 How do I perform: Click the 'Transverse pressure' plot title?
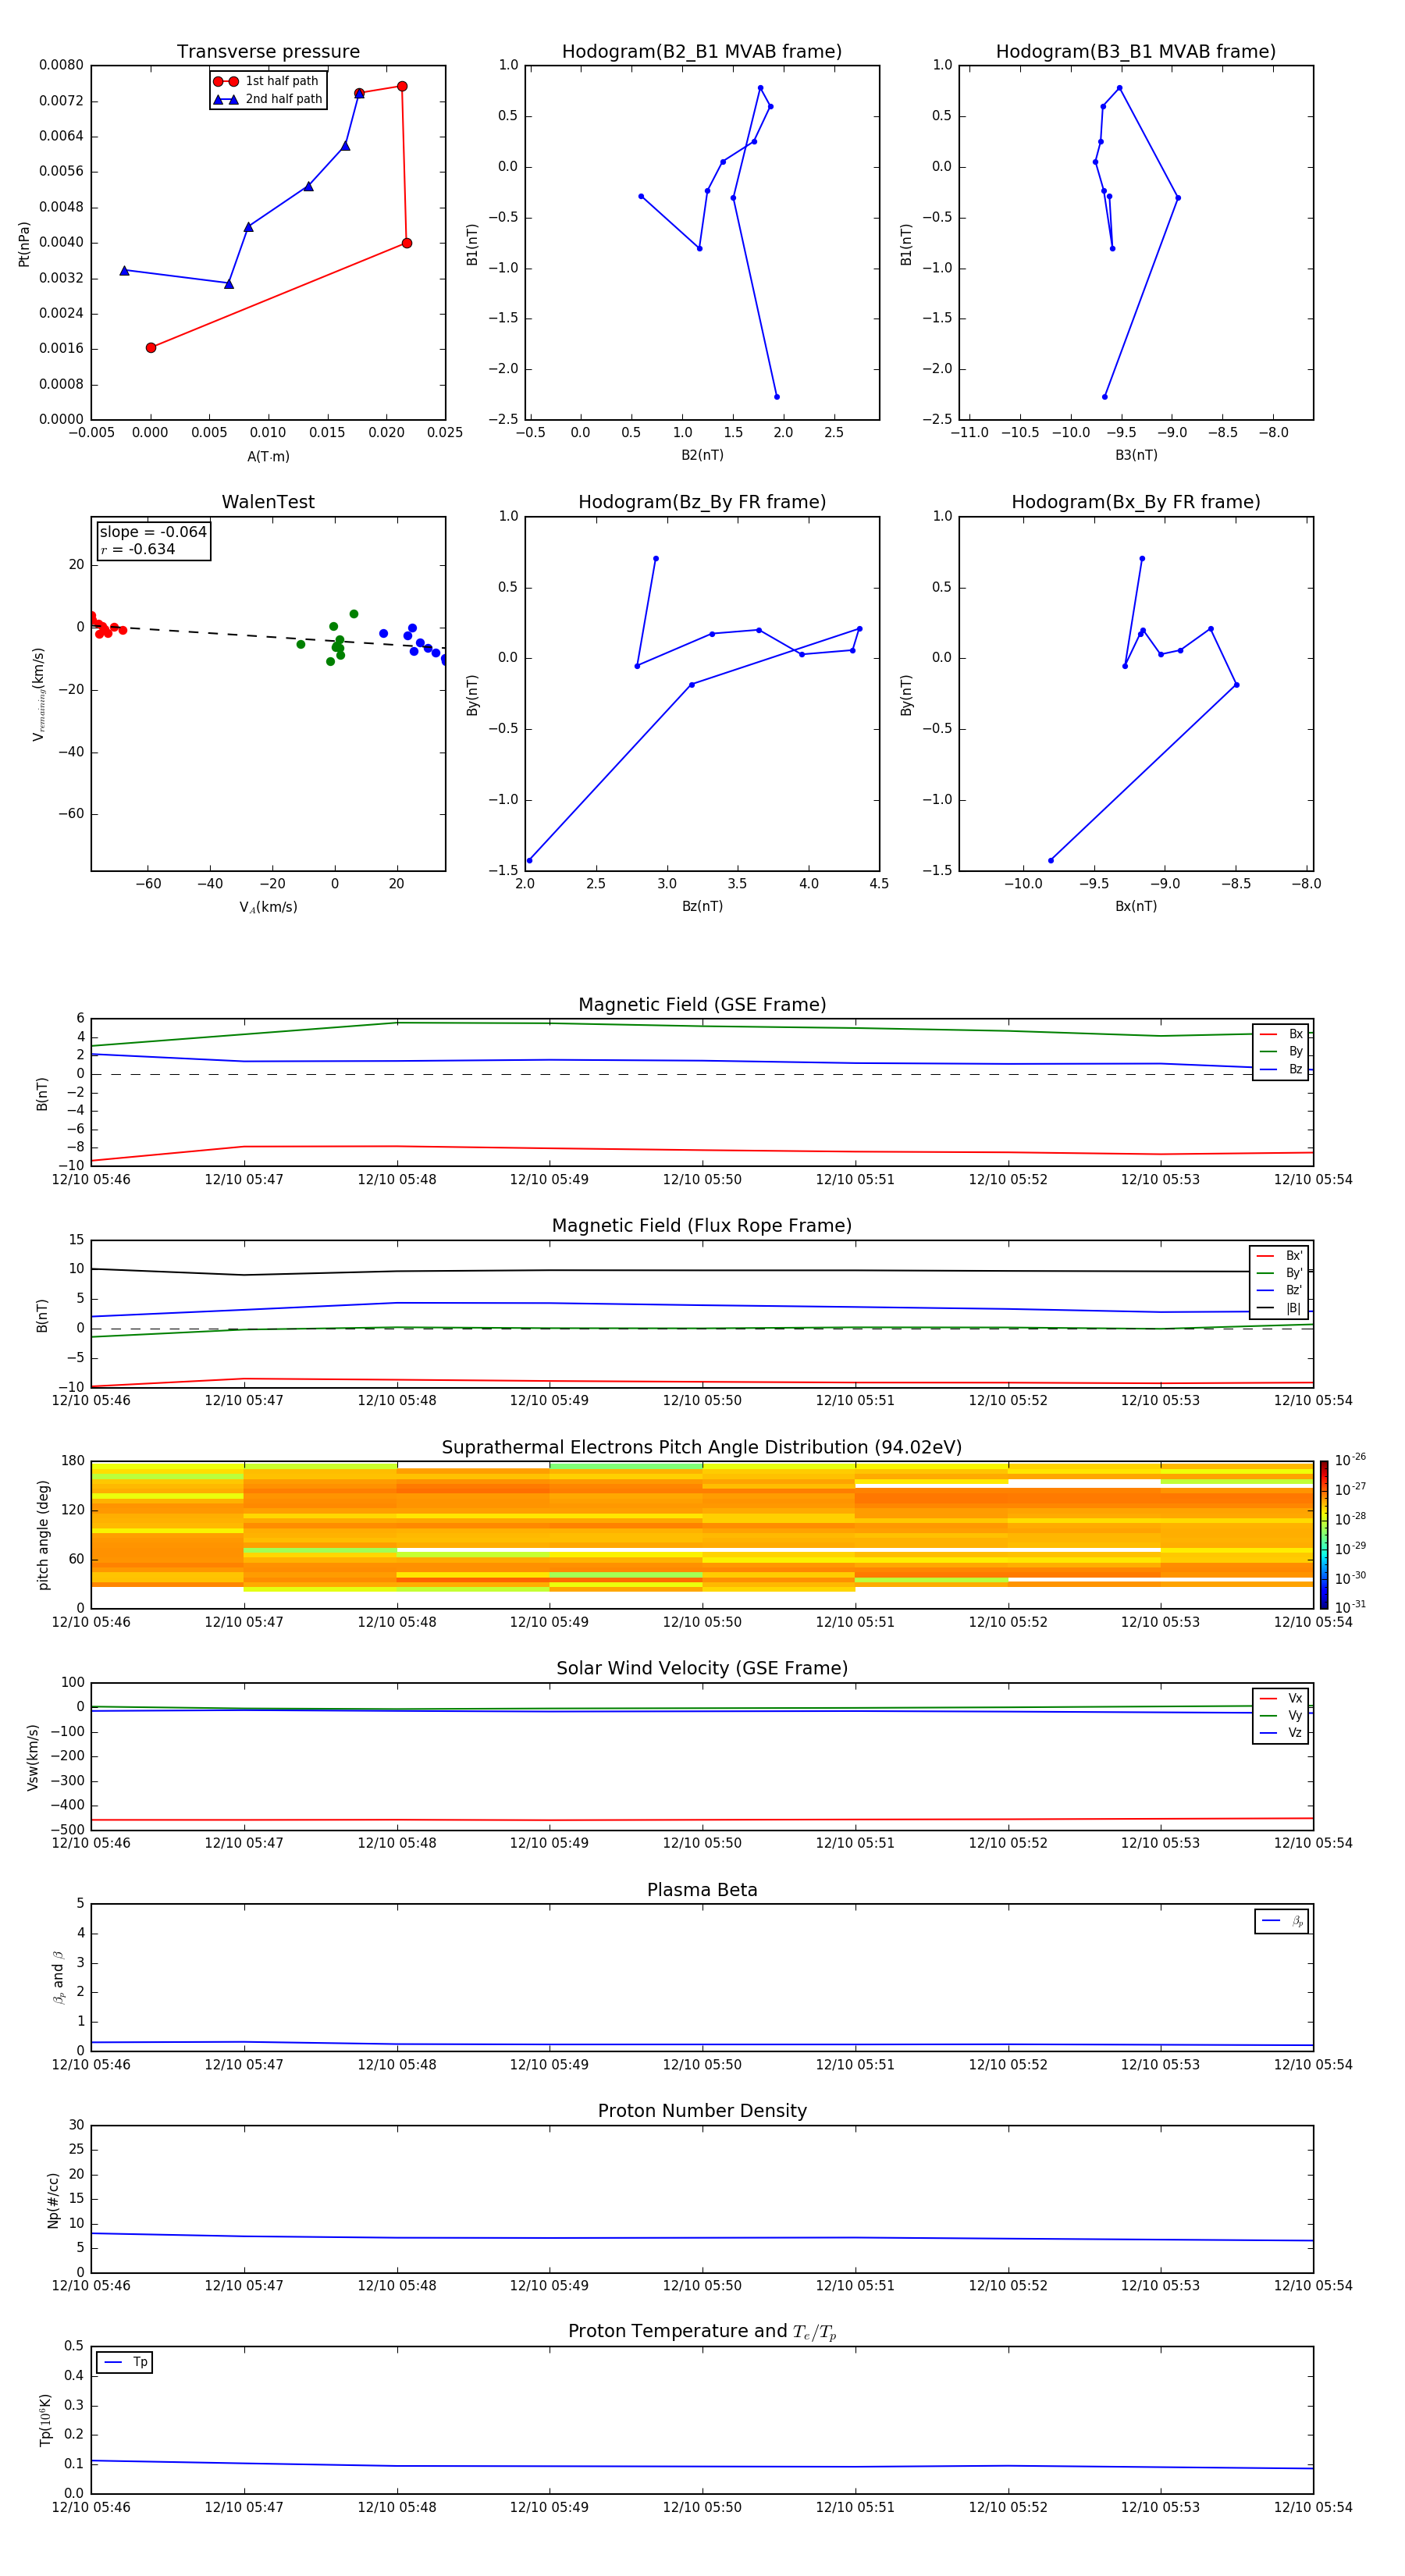[x=268, y=52]
